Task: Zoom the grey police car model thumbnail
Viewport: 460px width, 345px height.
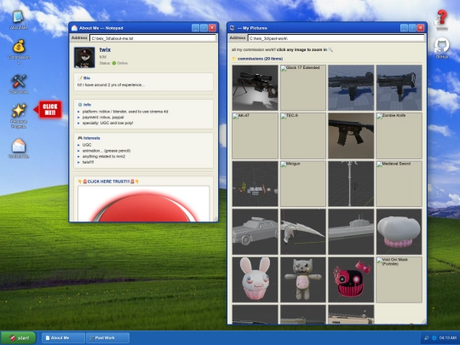Action: [255, 232]
